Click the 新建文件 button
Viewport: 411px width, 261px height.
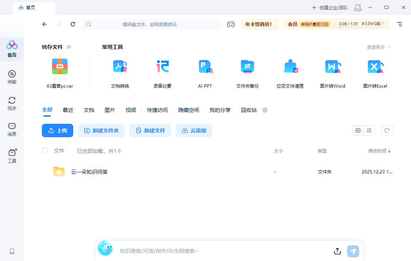coord(150,130)
